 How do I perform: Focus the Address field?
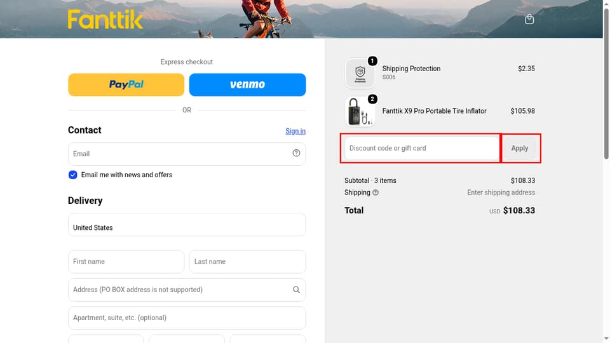point(187,290)
